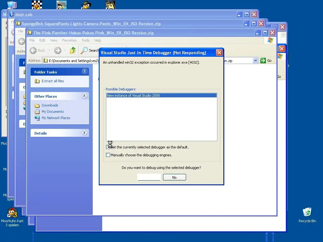323x242 pixels.
Task: Open the Help menu in Pink Panther zip window
Action: coord(98,40)
